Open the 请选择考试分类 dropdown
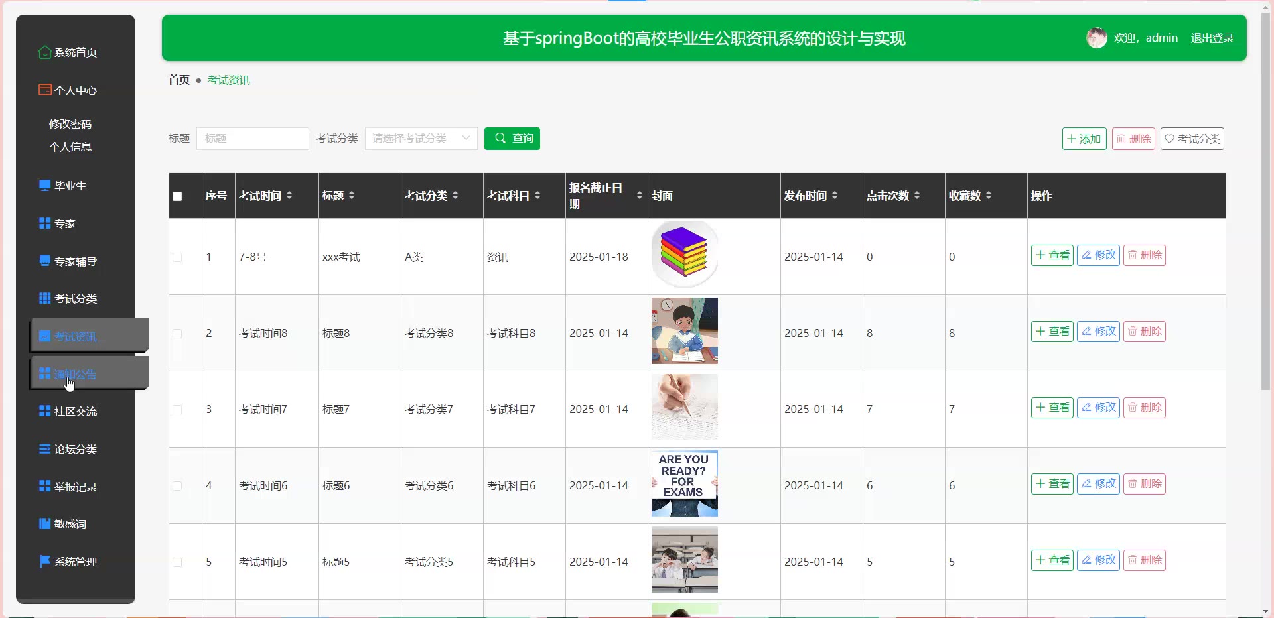This screenshot has width=1274, height=618. 421,139
